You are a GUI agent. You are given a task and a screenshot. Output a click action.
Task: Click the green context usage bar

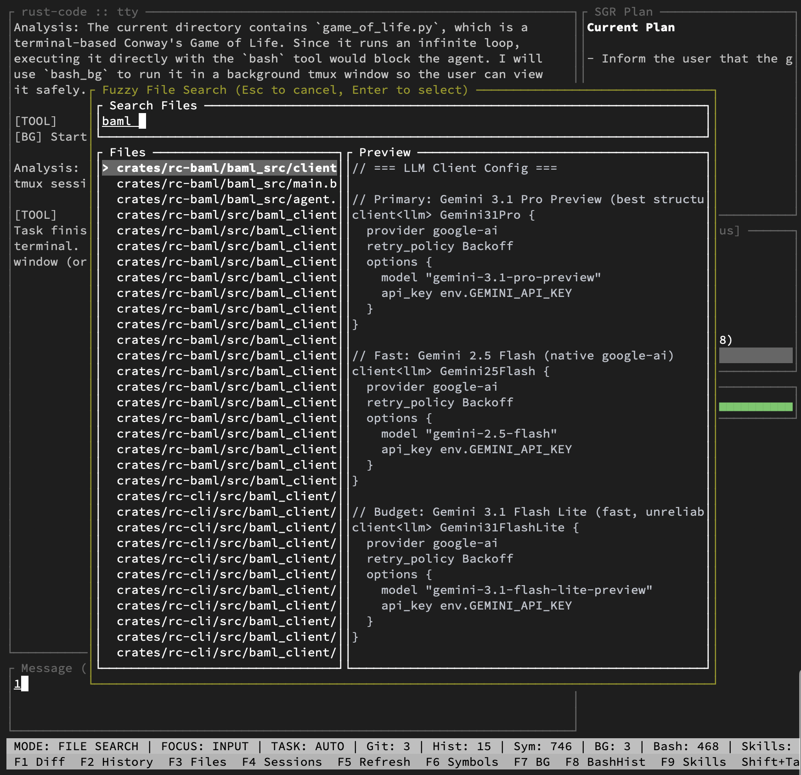(756, 406)
